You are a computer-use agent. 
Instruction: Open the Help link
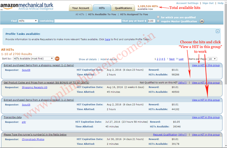[220, 3]
